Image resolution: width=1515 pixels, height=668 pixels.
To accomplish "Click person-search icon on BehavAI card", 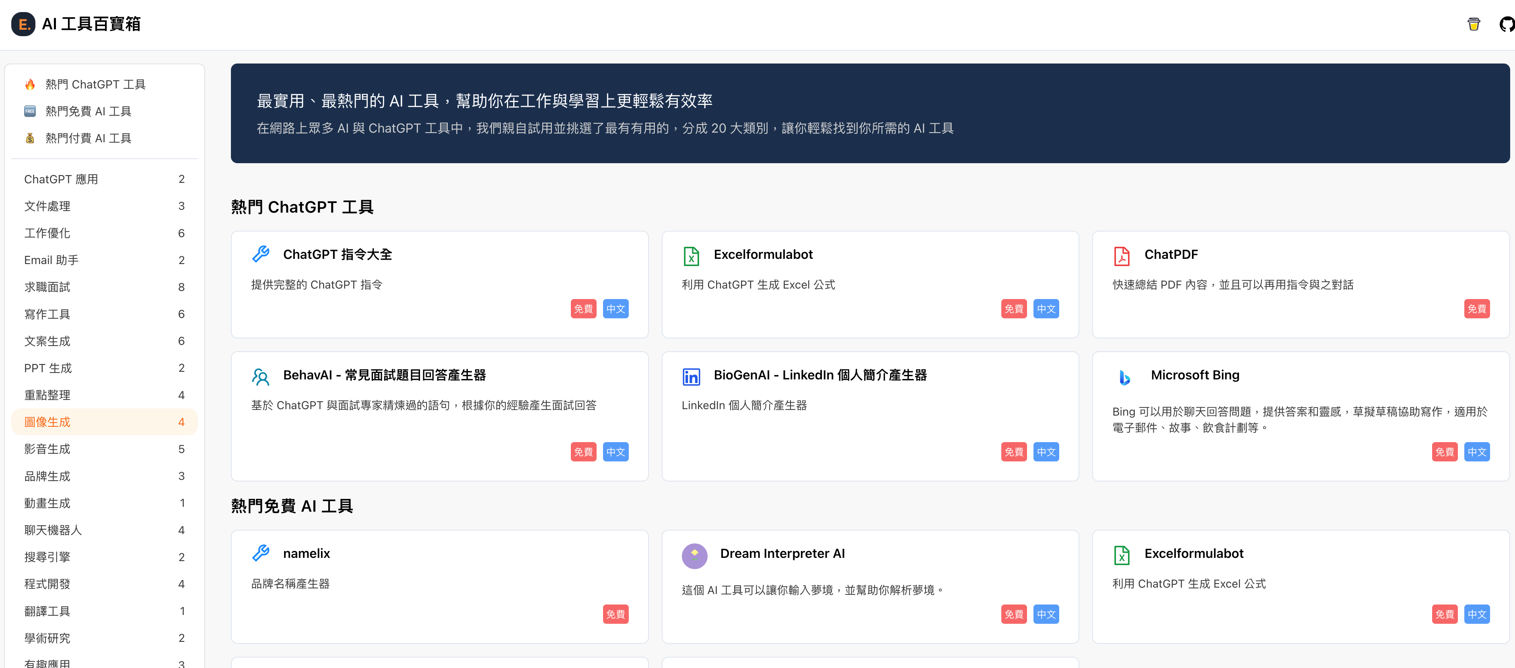I will (261, 377).
